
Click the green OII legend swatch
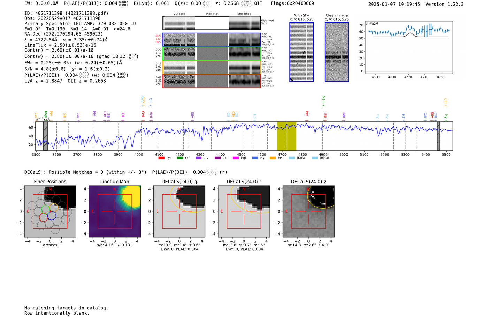[x=180, y=158]
